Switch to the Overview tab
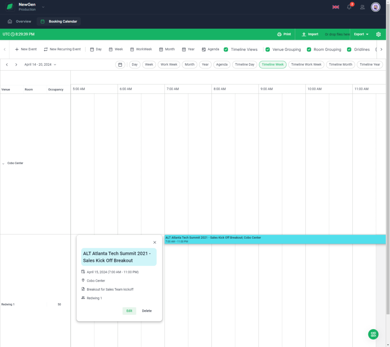 pos(20,22)
